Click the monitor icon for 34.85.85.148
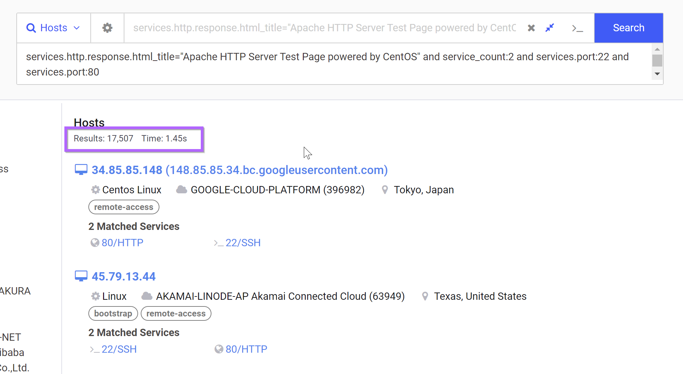 click(82, 169)
